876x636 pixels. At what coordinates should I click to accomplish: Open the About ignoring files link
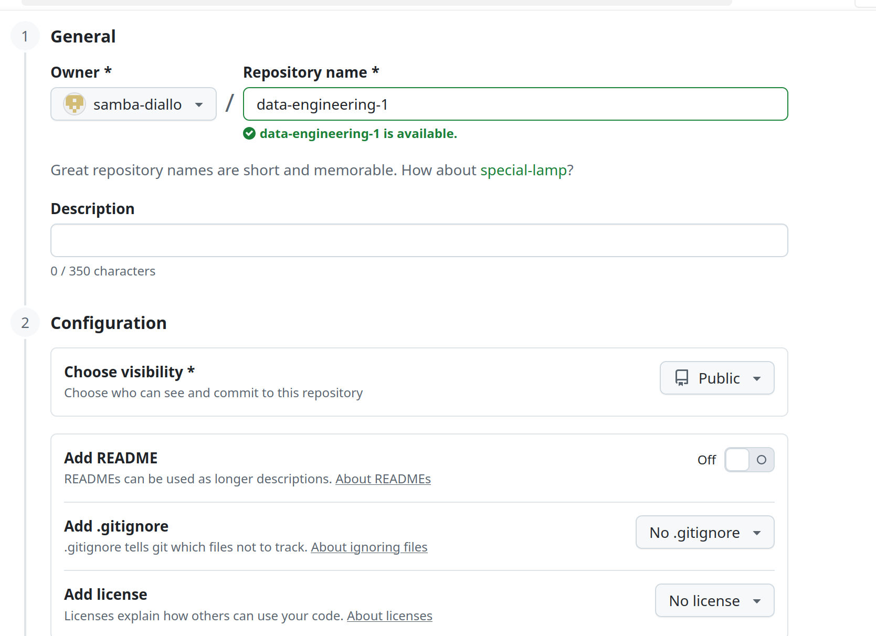click(369, 547)
